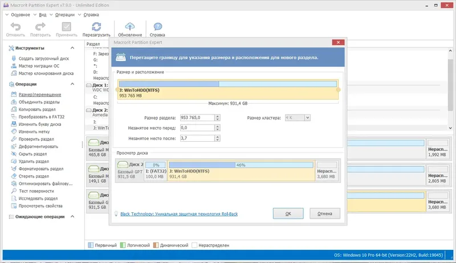This screenshot has width=456, height=263.
Task: Click the partition list scrollbar up arrow
Action: click(450, 51)
